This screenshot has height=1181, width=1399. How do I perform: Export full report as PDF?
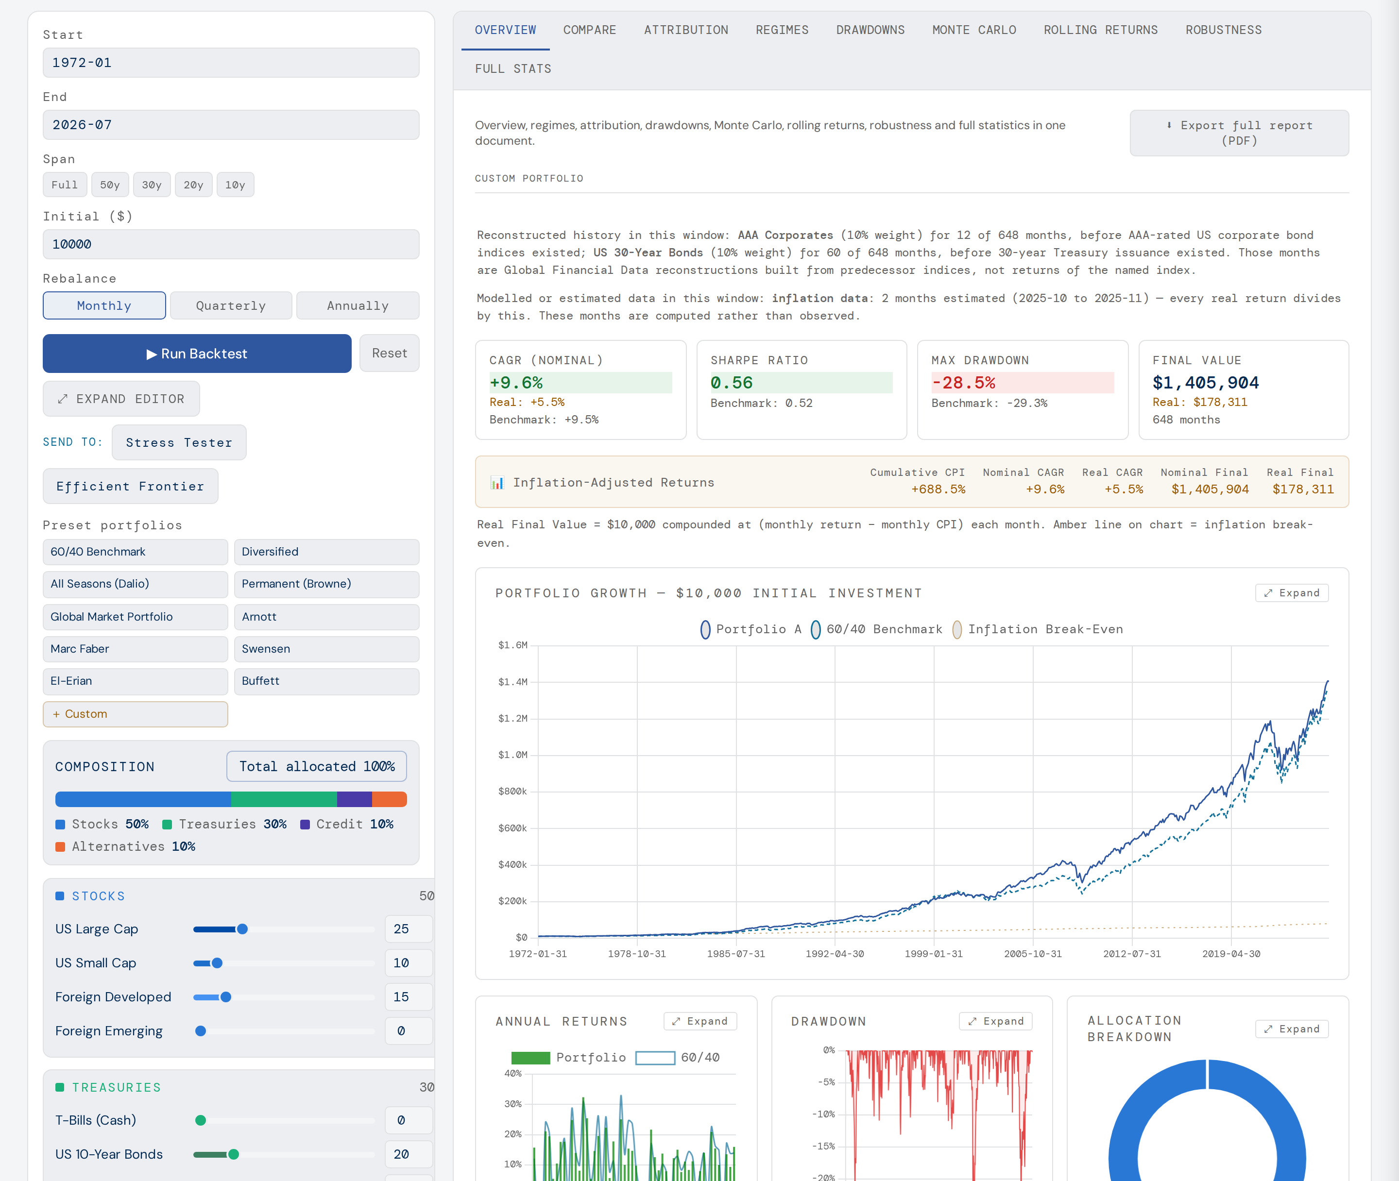(1239, 133)
